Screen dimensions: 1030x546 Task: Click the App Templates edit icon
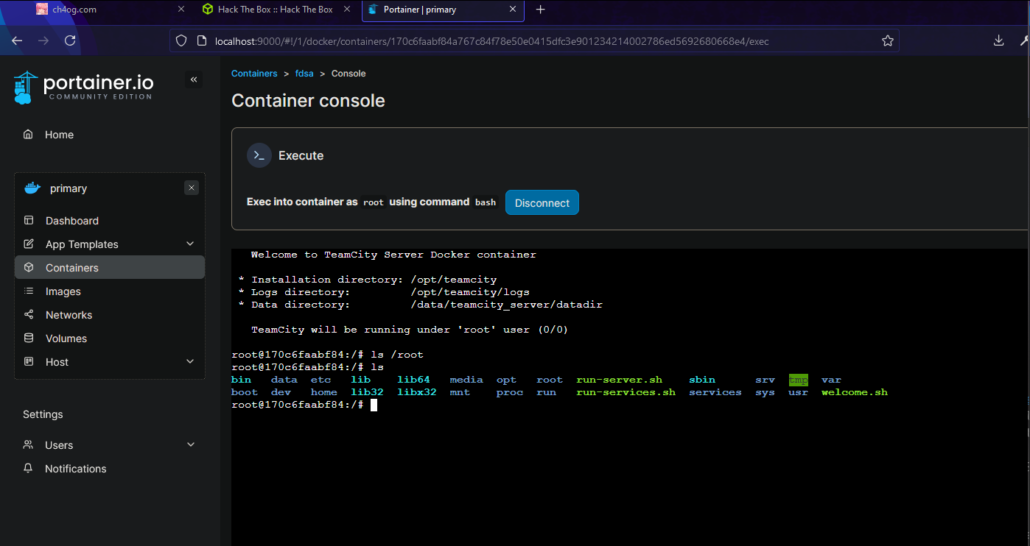(x=29, y=244)
